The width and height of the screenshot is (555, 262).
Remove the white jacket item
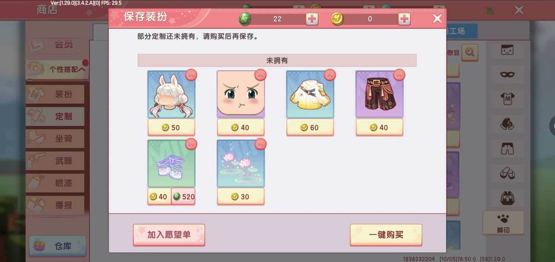330,75
